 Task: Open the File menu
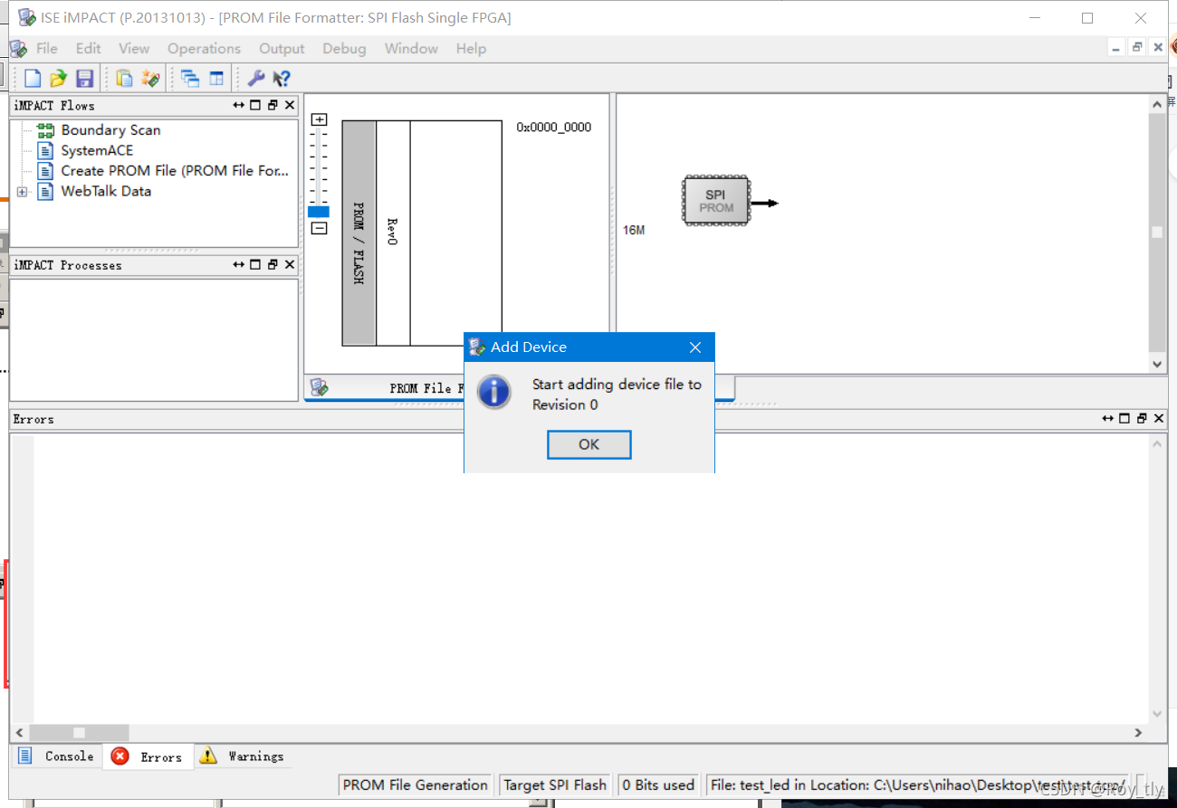click(x=46, y=49)
